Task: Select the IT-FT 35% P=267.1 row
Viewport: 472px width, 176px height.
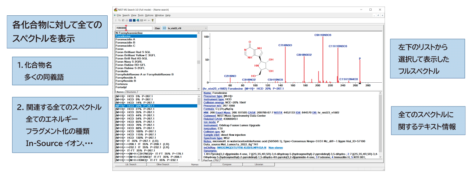Action: pos(156,150)
